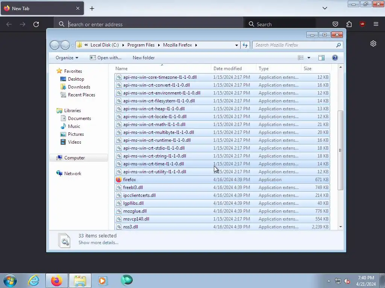The height and width of the screenshot is (288, 385).
Task: Expand the arrow after Program Files in breadcrumb
Action: tap(159, 45)
